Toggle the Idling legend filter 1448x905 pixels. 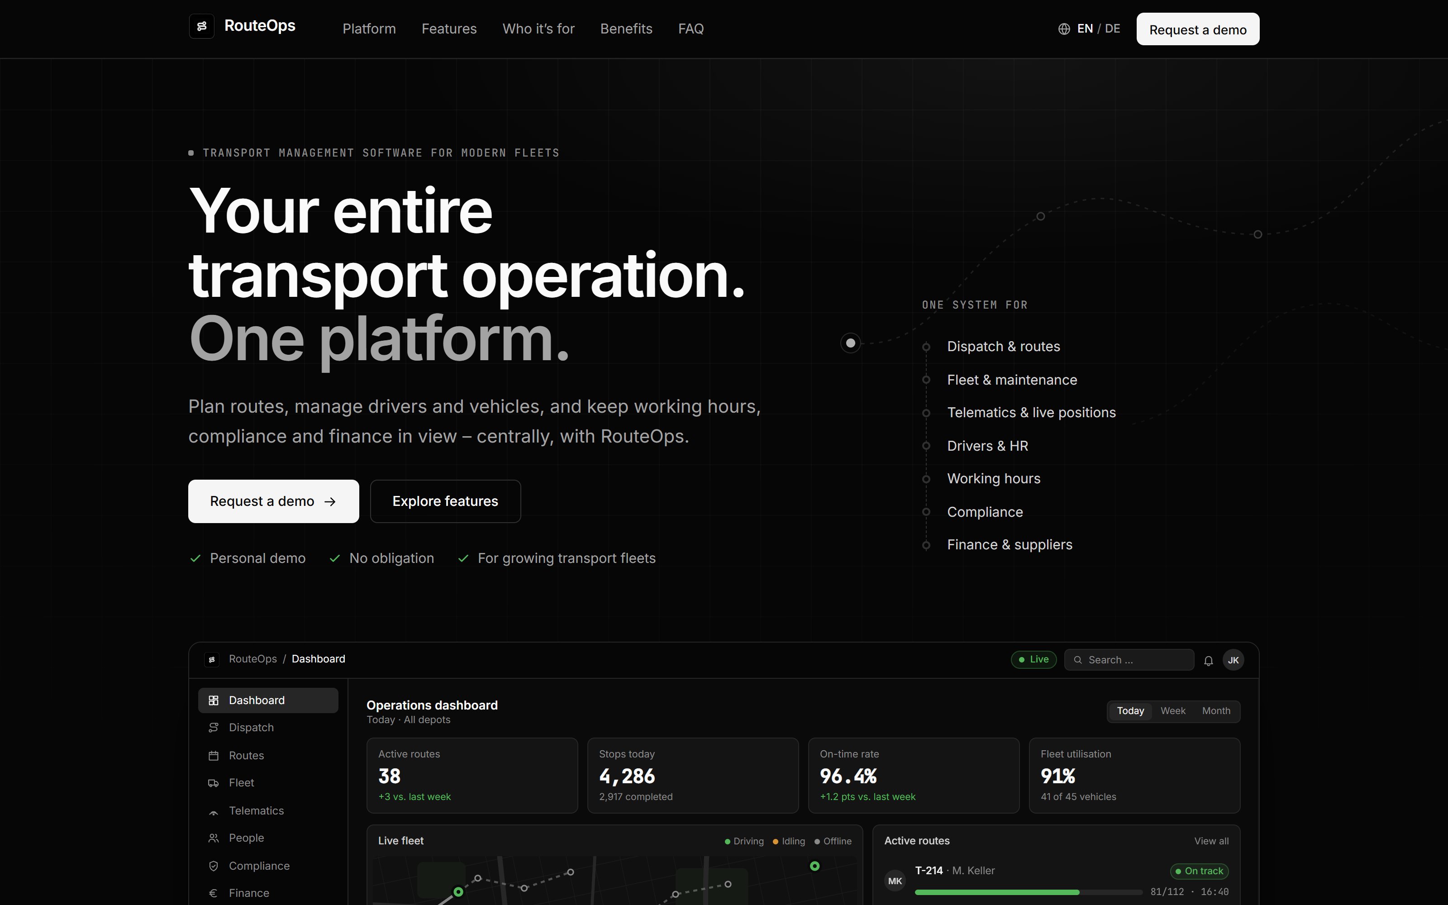point(789,842)
